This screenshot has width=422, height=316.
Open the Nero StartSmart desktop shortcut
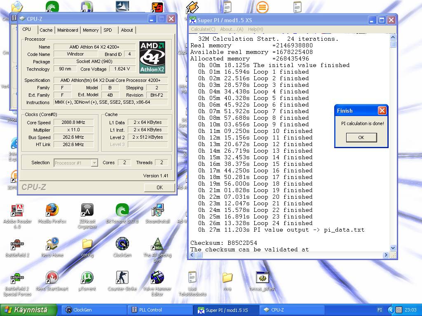pyautogui.click(x=52, y=278)
